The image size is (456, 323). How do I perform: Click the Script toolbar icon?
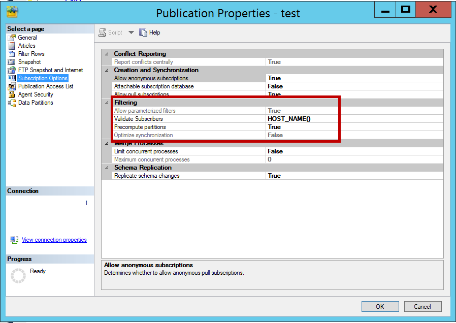[x=103, y=33]
